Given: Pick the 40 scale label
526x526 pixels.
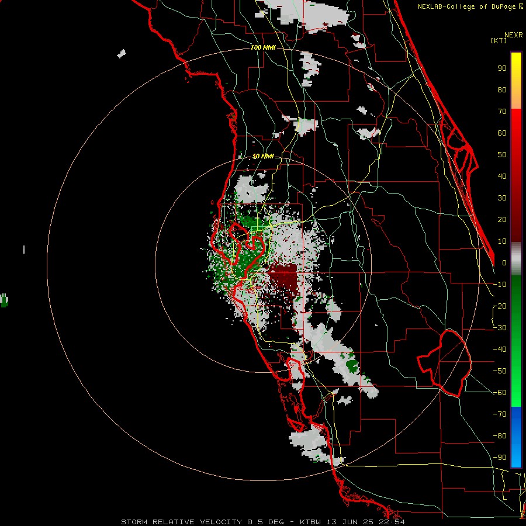Looking at the screenshot, I should coord(502,176).
